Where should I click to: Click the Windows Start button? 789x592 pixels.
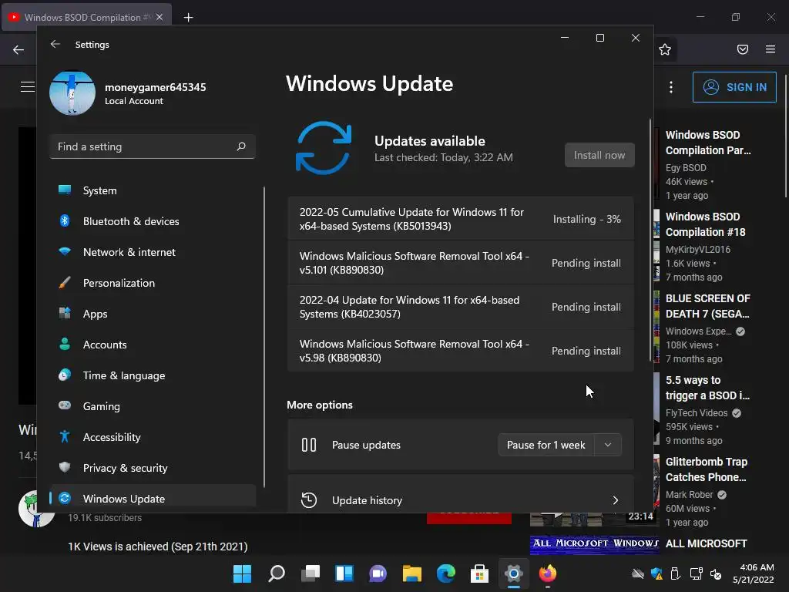pos(242,573)
